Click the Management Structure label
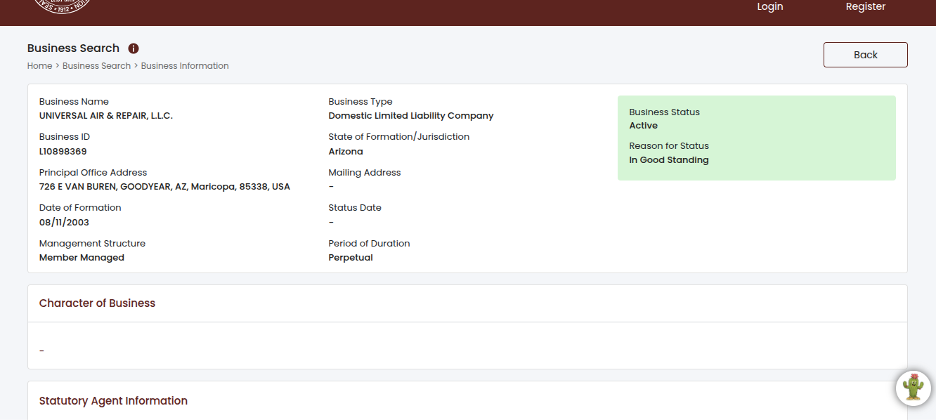 tap(92, 244)
